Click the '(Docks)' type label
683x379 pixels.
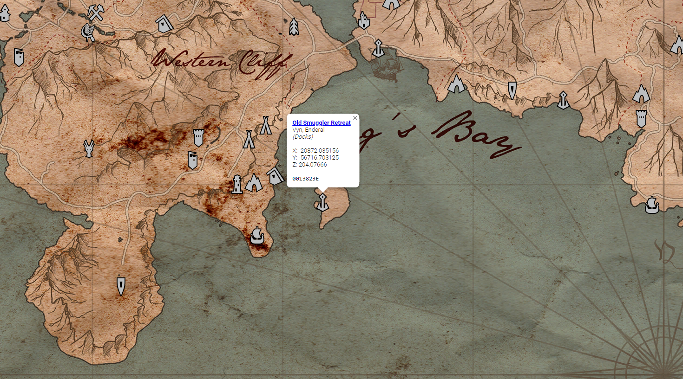(302, 137)
